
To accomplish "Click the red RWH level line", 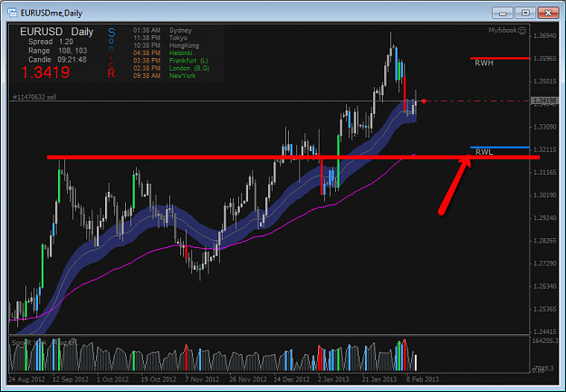I will tap(500, 58).
